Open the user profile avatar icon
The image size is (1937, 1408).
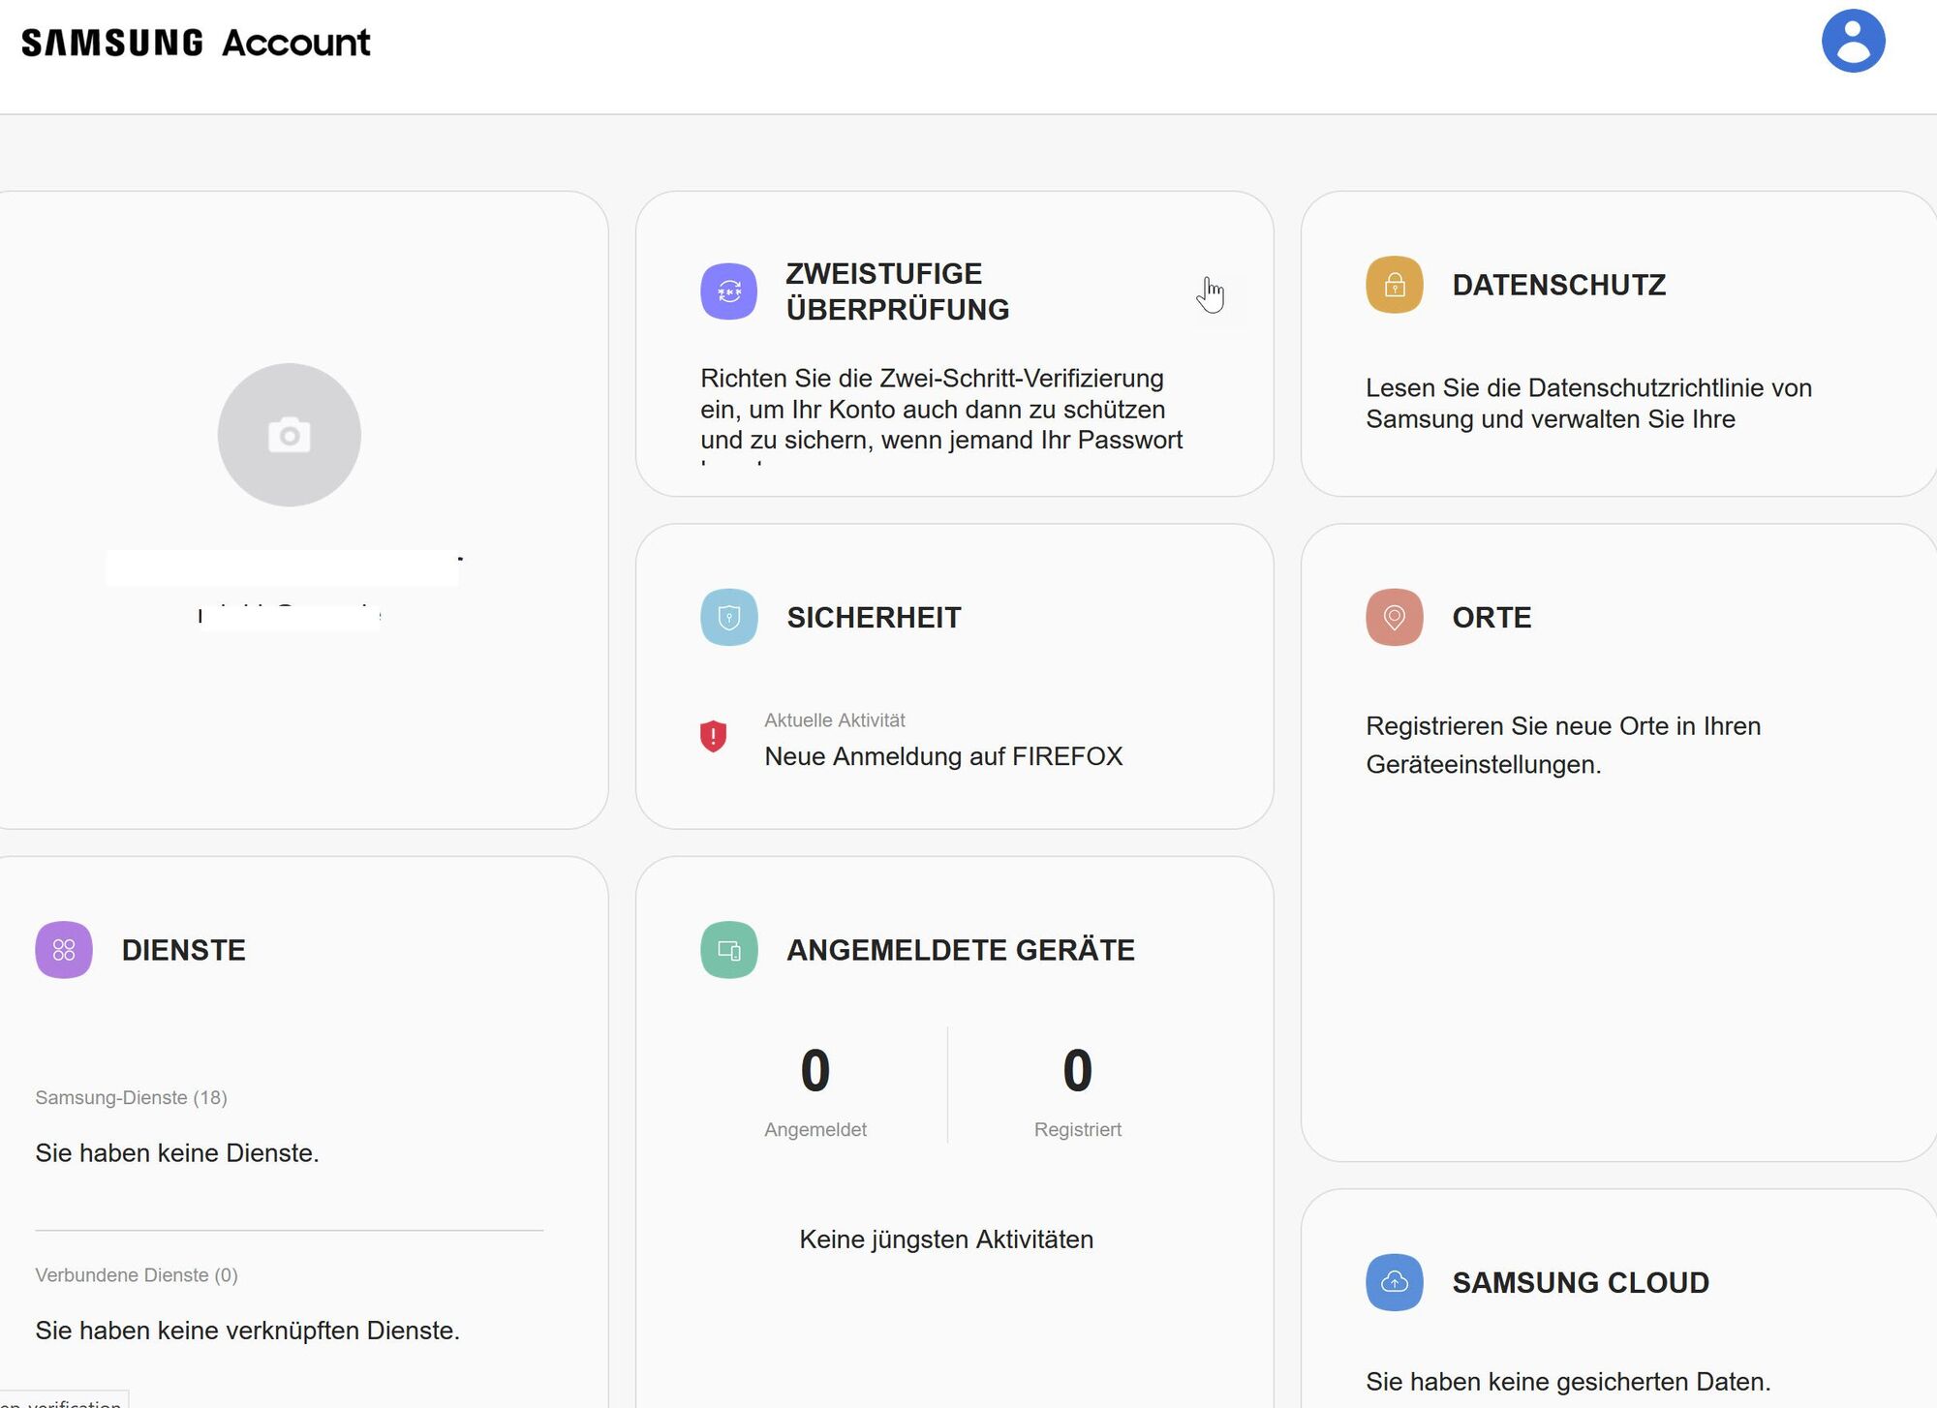coord(1853,41)
